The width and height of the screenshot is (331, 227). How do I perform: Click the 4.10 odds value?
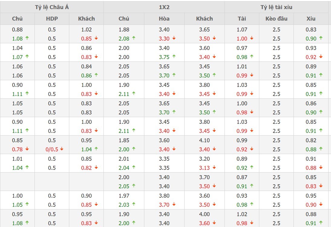[x=204, y=140]
